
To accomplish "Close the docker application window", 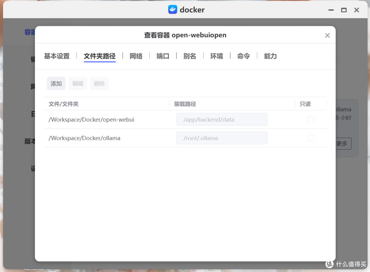I will point(356,10).
